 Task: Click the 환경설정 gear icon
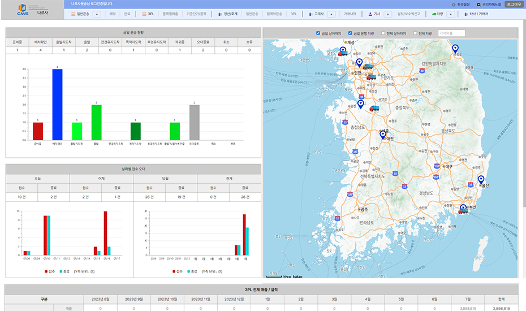tap(454, 5)
